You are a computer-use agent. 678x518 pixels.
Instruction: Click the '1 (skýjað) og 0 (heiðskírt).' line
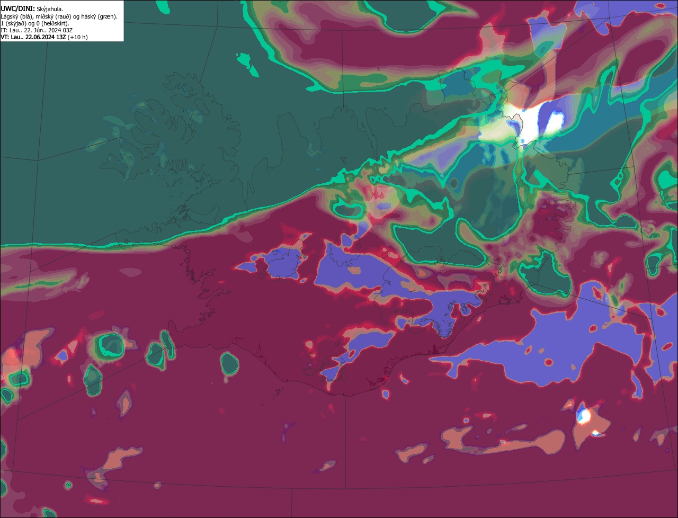coord(35,23)
